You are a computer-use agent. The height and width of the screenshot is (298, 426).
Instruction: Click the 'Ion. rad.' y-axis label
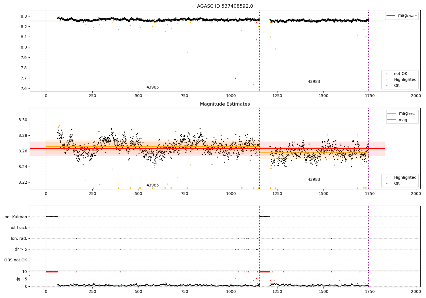click(19, 238)
